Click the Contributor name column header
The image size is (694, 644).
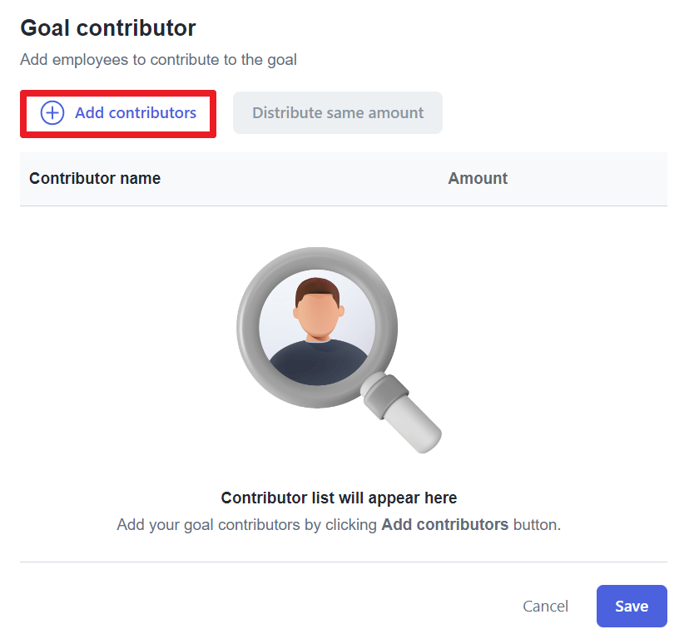95,178
